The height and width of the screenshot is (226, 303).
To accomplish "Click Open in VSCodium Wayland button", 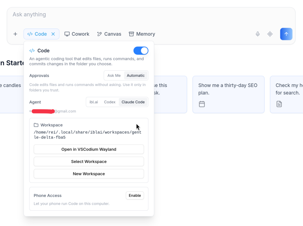I will 89,149.
